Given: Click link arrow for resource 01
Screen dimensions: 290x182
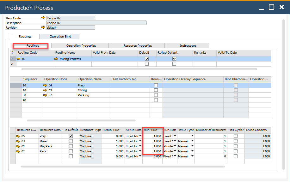Looking at the screenshot, I should point(18,146).
